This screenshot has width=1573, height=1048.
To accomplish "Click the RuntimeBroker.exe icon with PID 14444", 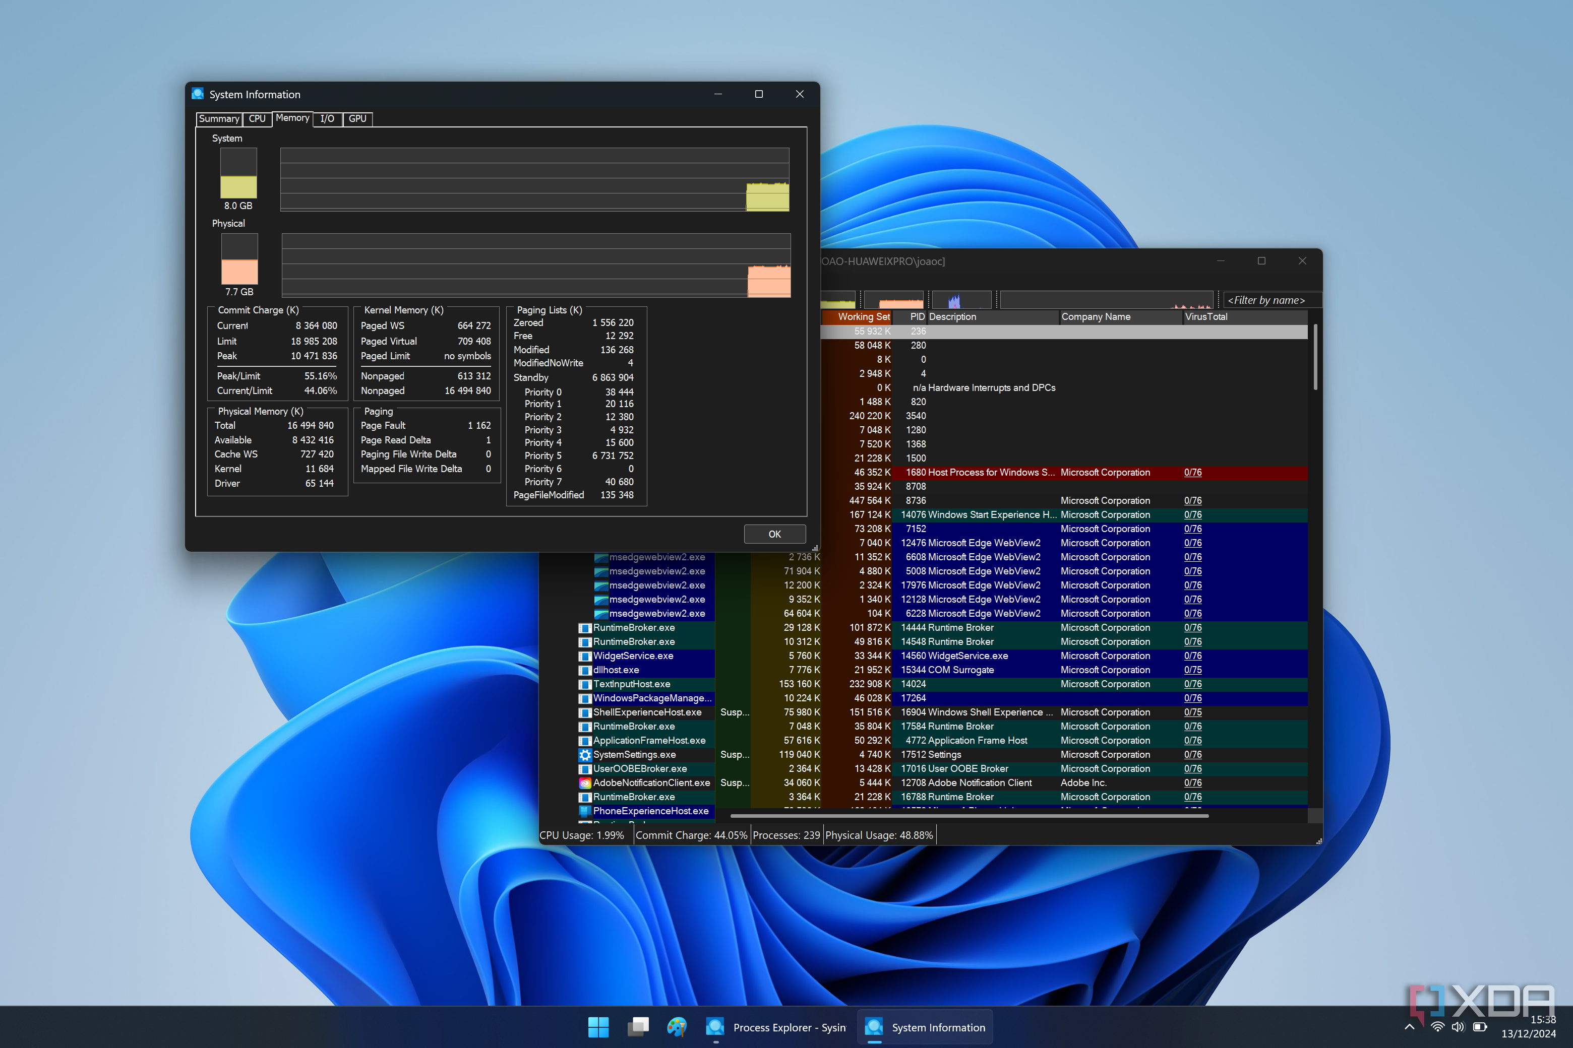I will tap(585, 628).
